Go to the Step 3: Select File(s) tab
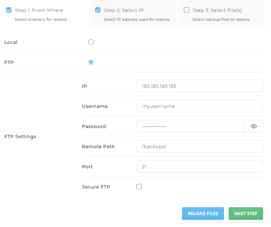Screen dimensions: 271x227 pos(217,10)
